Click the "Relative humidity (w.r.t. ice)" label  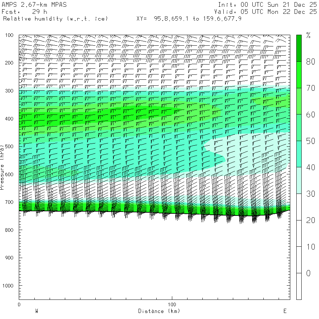click(55, 18)
